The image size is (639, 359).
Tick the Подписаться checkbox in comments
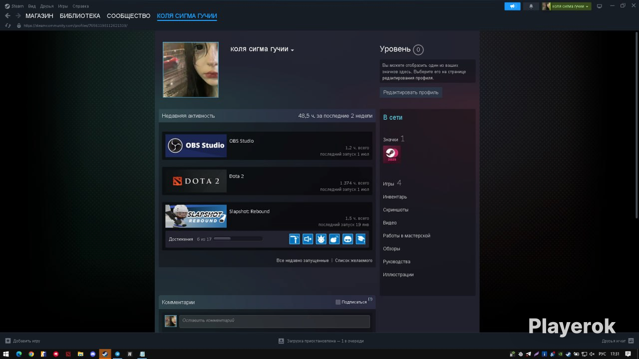pos(338,302)
